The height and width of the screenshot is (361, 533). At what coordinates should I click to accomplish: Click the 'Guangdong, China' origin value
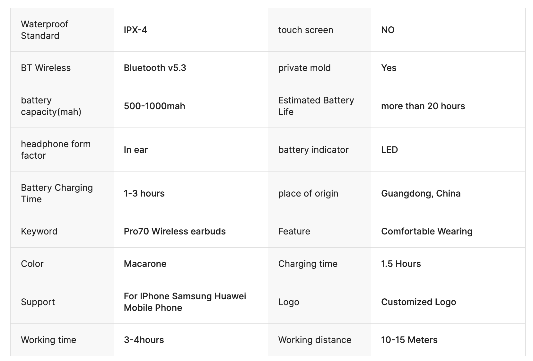421,193
